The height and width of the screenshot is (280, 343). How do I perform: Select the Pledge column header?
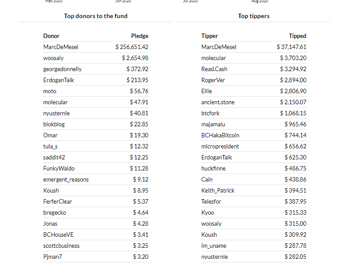(140, 36)
